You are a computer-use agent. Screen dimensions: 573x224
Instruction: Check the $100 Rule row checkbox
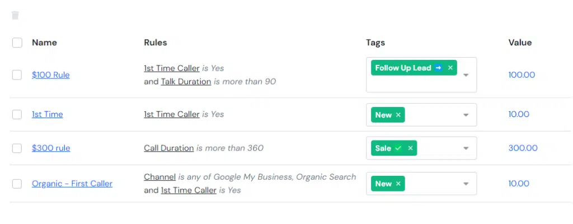pos(17,75)
